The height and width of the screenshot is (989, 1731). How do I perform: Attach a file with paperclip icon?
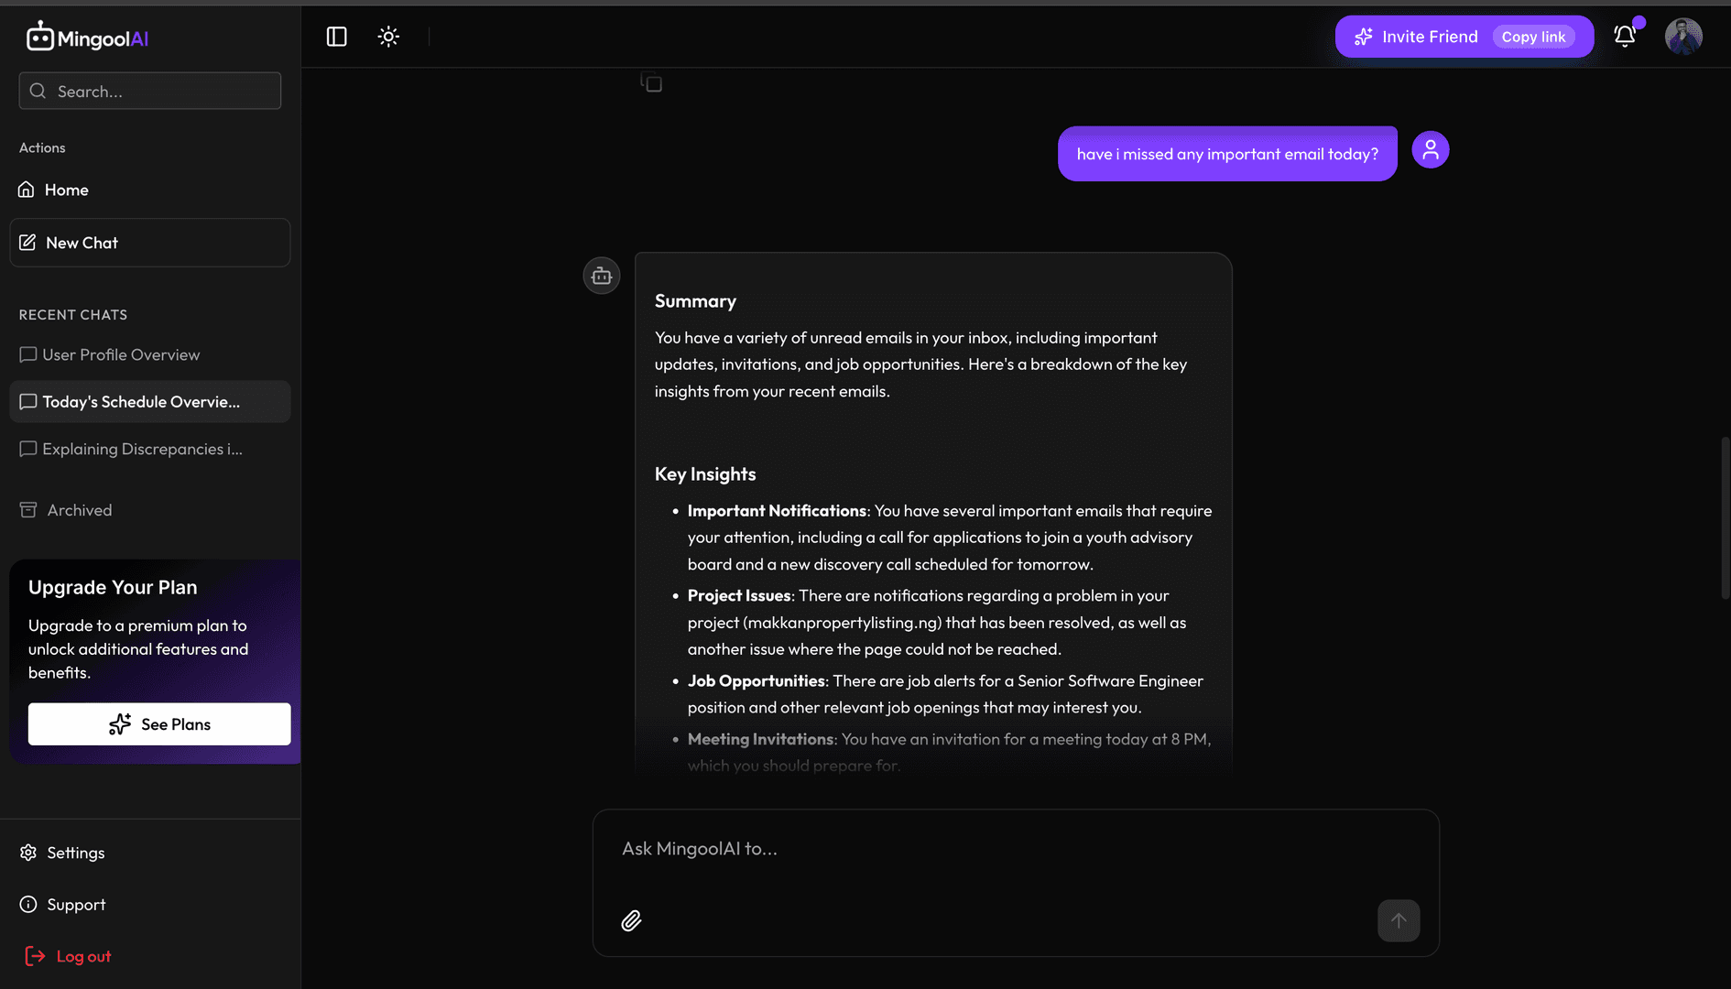[x=631, y=920]
